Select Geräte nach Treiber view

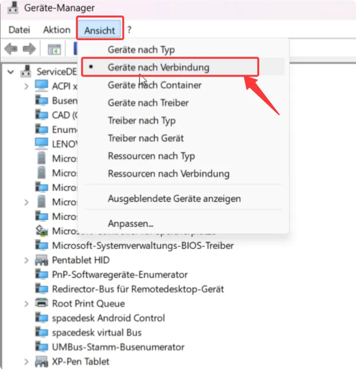[148, 102]
